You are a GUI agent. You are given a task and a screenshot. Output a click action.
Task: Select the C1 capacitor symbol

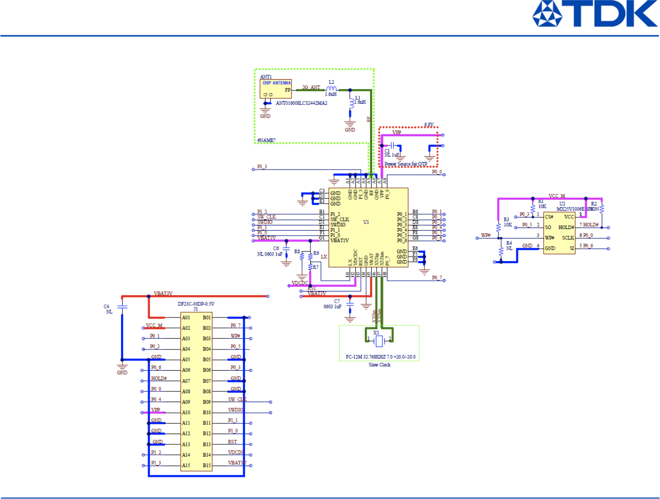click(393, 146)
